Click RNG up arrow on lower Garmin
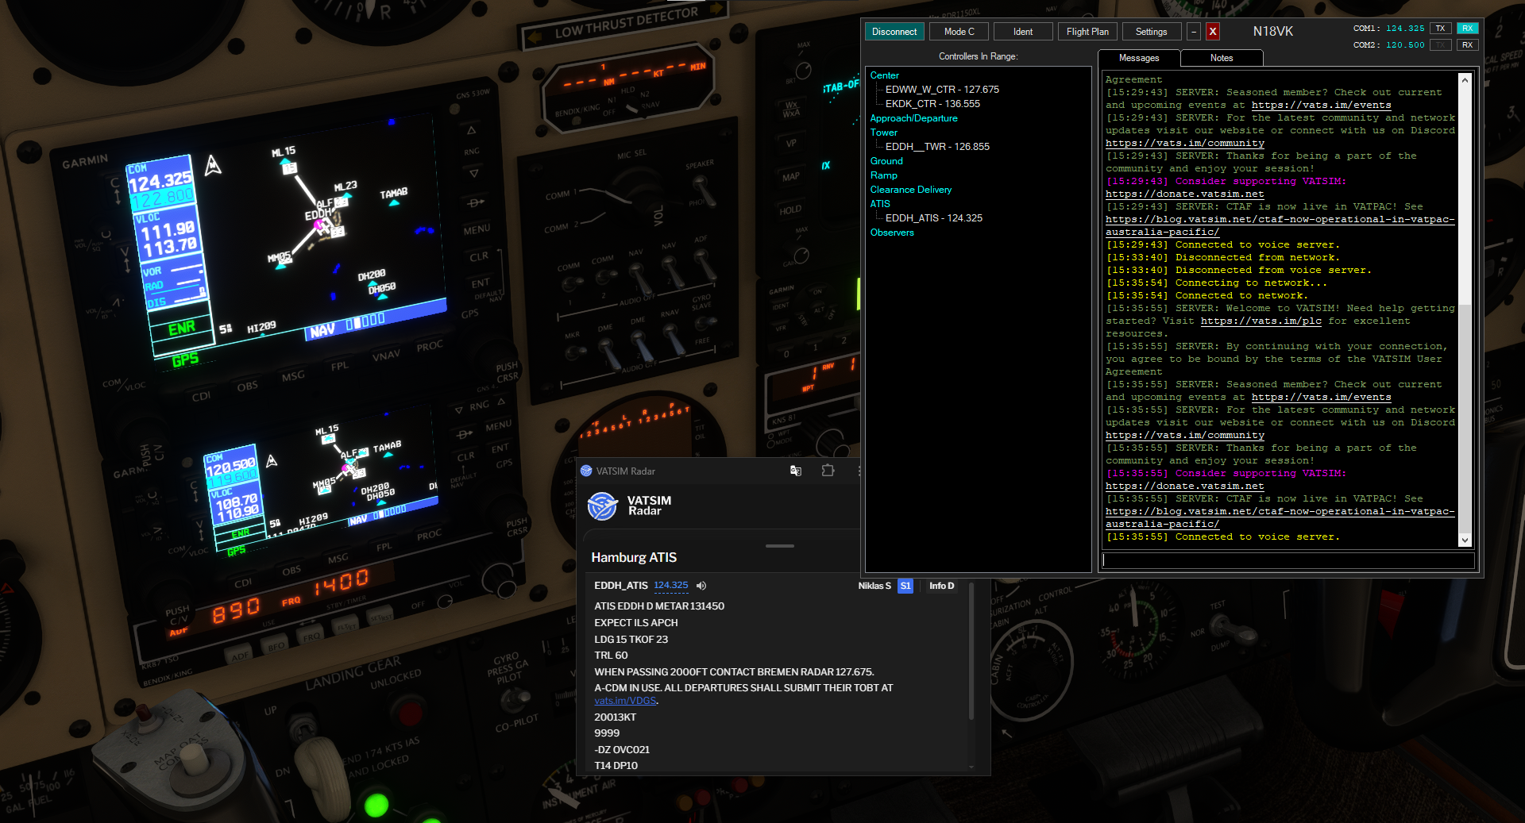This screenshot has height=823, width=1525. click(x=501, y=402)
